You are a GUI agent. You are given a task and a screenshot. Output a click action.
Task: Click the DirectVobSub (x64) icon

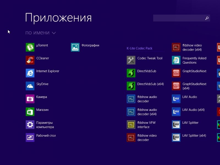pos(131,86)
